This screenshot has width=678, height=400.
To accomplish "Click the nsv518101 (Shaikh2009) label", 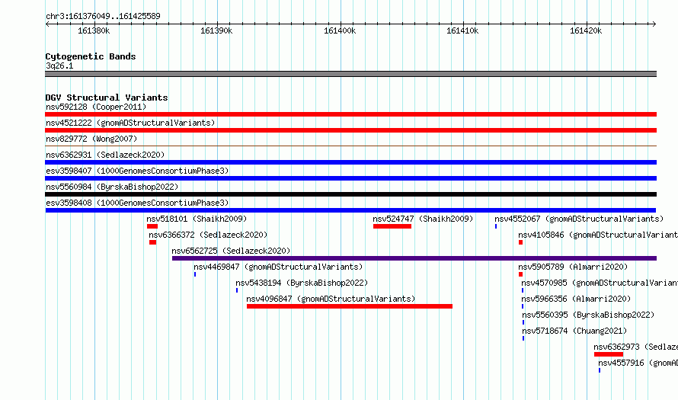I will (197, 219).
